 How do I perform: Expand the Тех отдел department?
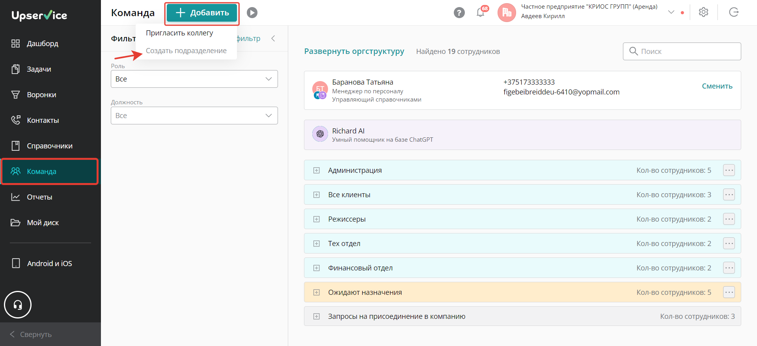tap(317, 244)
